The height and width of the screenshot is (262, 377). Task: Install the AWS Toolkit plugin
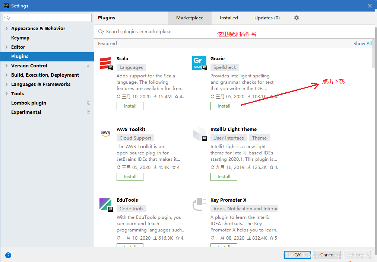(130, 177)
